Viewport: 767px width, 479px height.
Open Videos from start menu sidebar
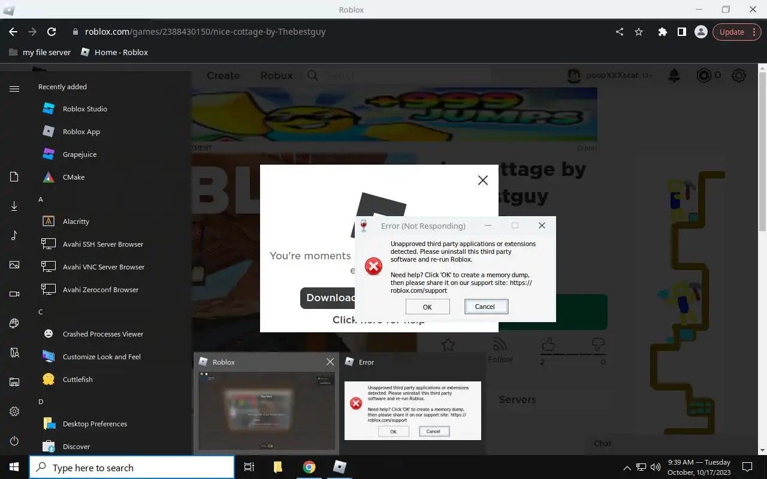14,294
